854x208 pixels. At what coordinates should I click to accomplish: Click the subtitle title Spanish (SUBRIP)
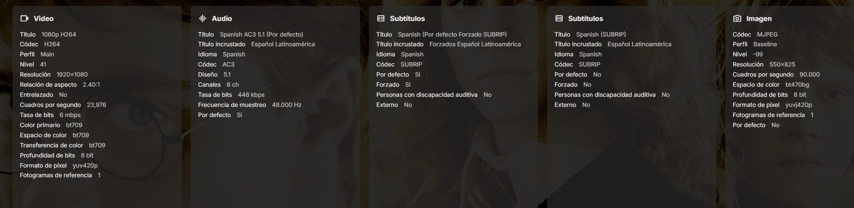click(x=601, y=35)
